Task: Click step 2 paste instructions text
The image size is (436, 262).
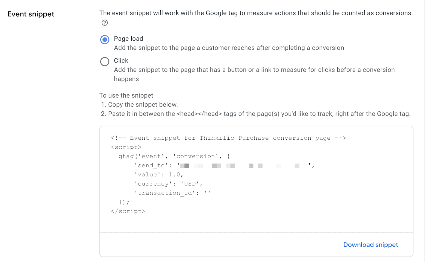Action: (x=256, y=114)
